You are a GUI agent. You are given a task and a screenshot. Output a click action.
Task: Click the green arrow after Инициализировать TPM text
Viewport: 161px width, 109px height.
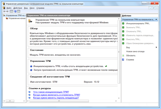106,66
